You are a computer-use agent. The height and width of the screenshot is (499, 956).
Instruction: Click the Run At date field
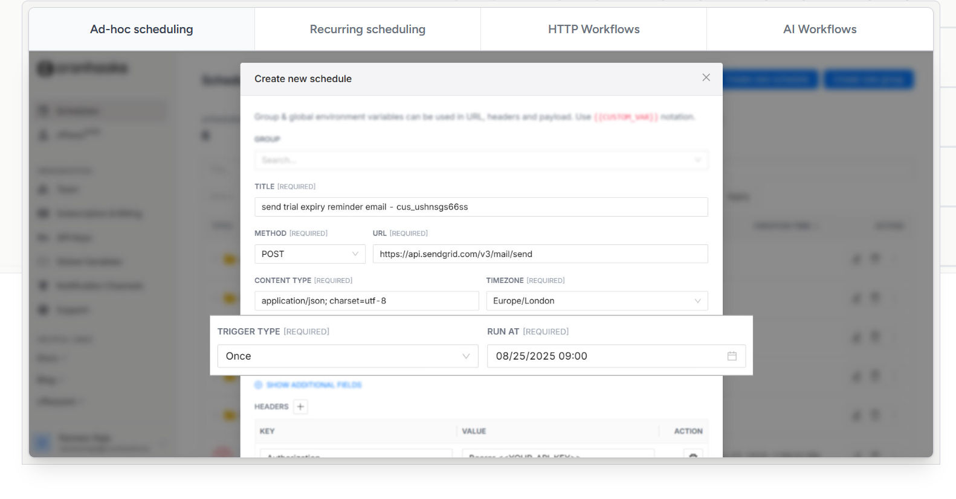pyautogui.click(x=616, y=356)
